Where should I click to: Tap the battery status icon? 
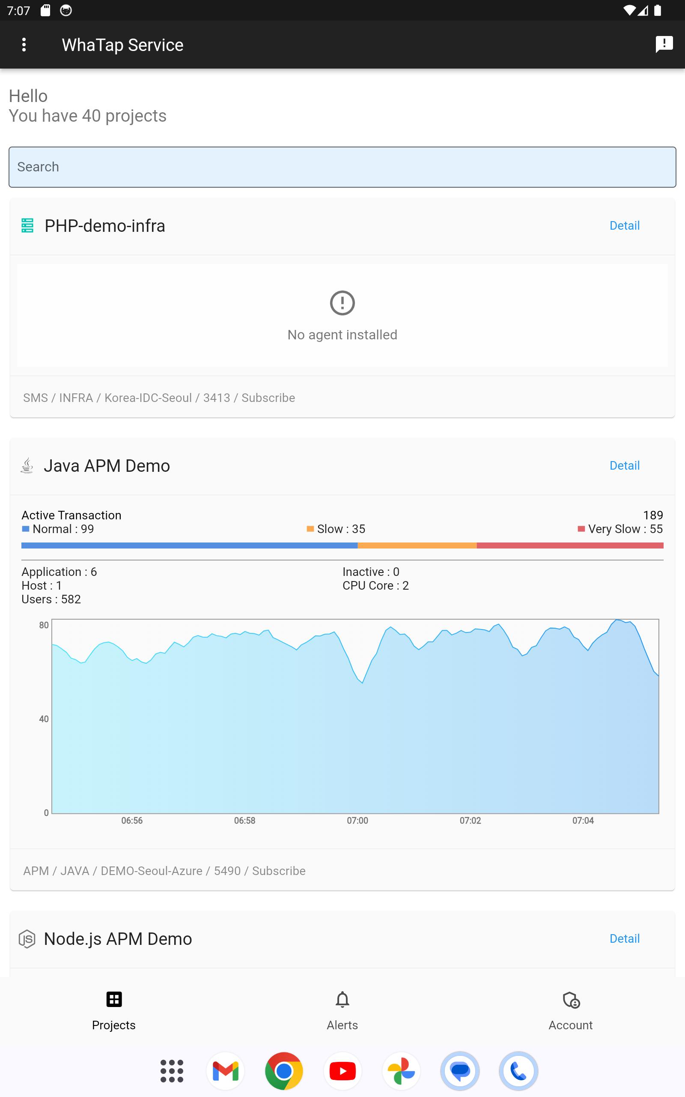click(x=657, y=10)
